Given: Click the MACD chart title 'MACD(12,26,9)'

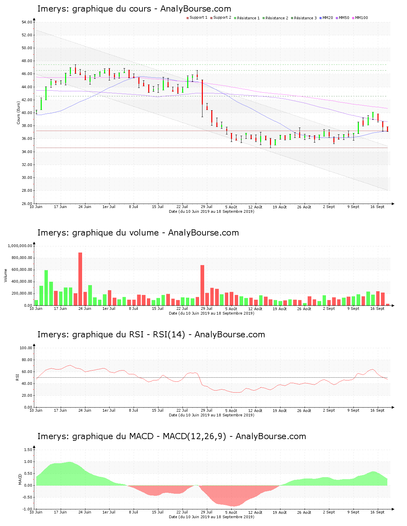Looking at the screenshot, I should coord(194,436).
